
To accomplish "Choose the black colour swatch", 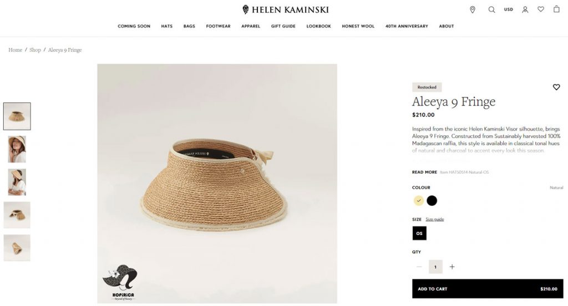I will click(x=432, y=201).
